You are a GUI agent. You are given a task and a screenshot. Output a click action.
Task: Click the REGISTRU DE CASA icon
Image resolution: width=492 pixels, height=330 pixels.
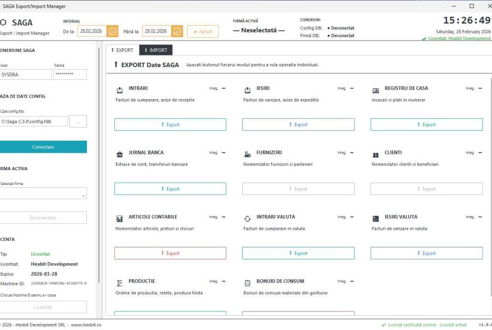376,89
